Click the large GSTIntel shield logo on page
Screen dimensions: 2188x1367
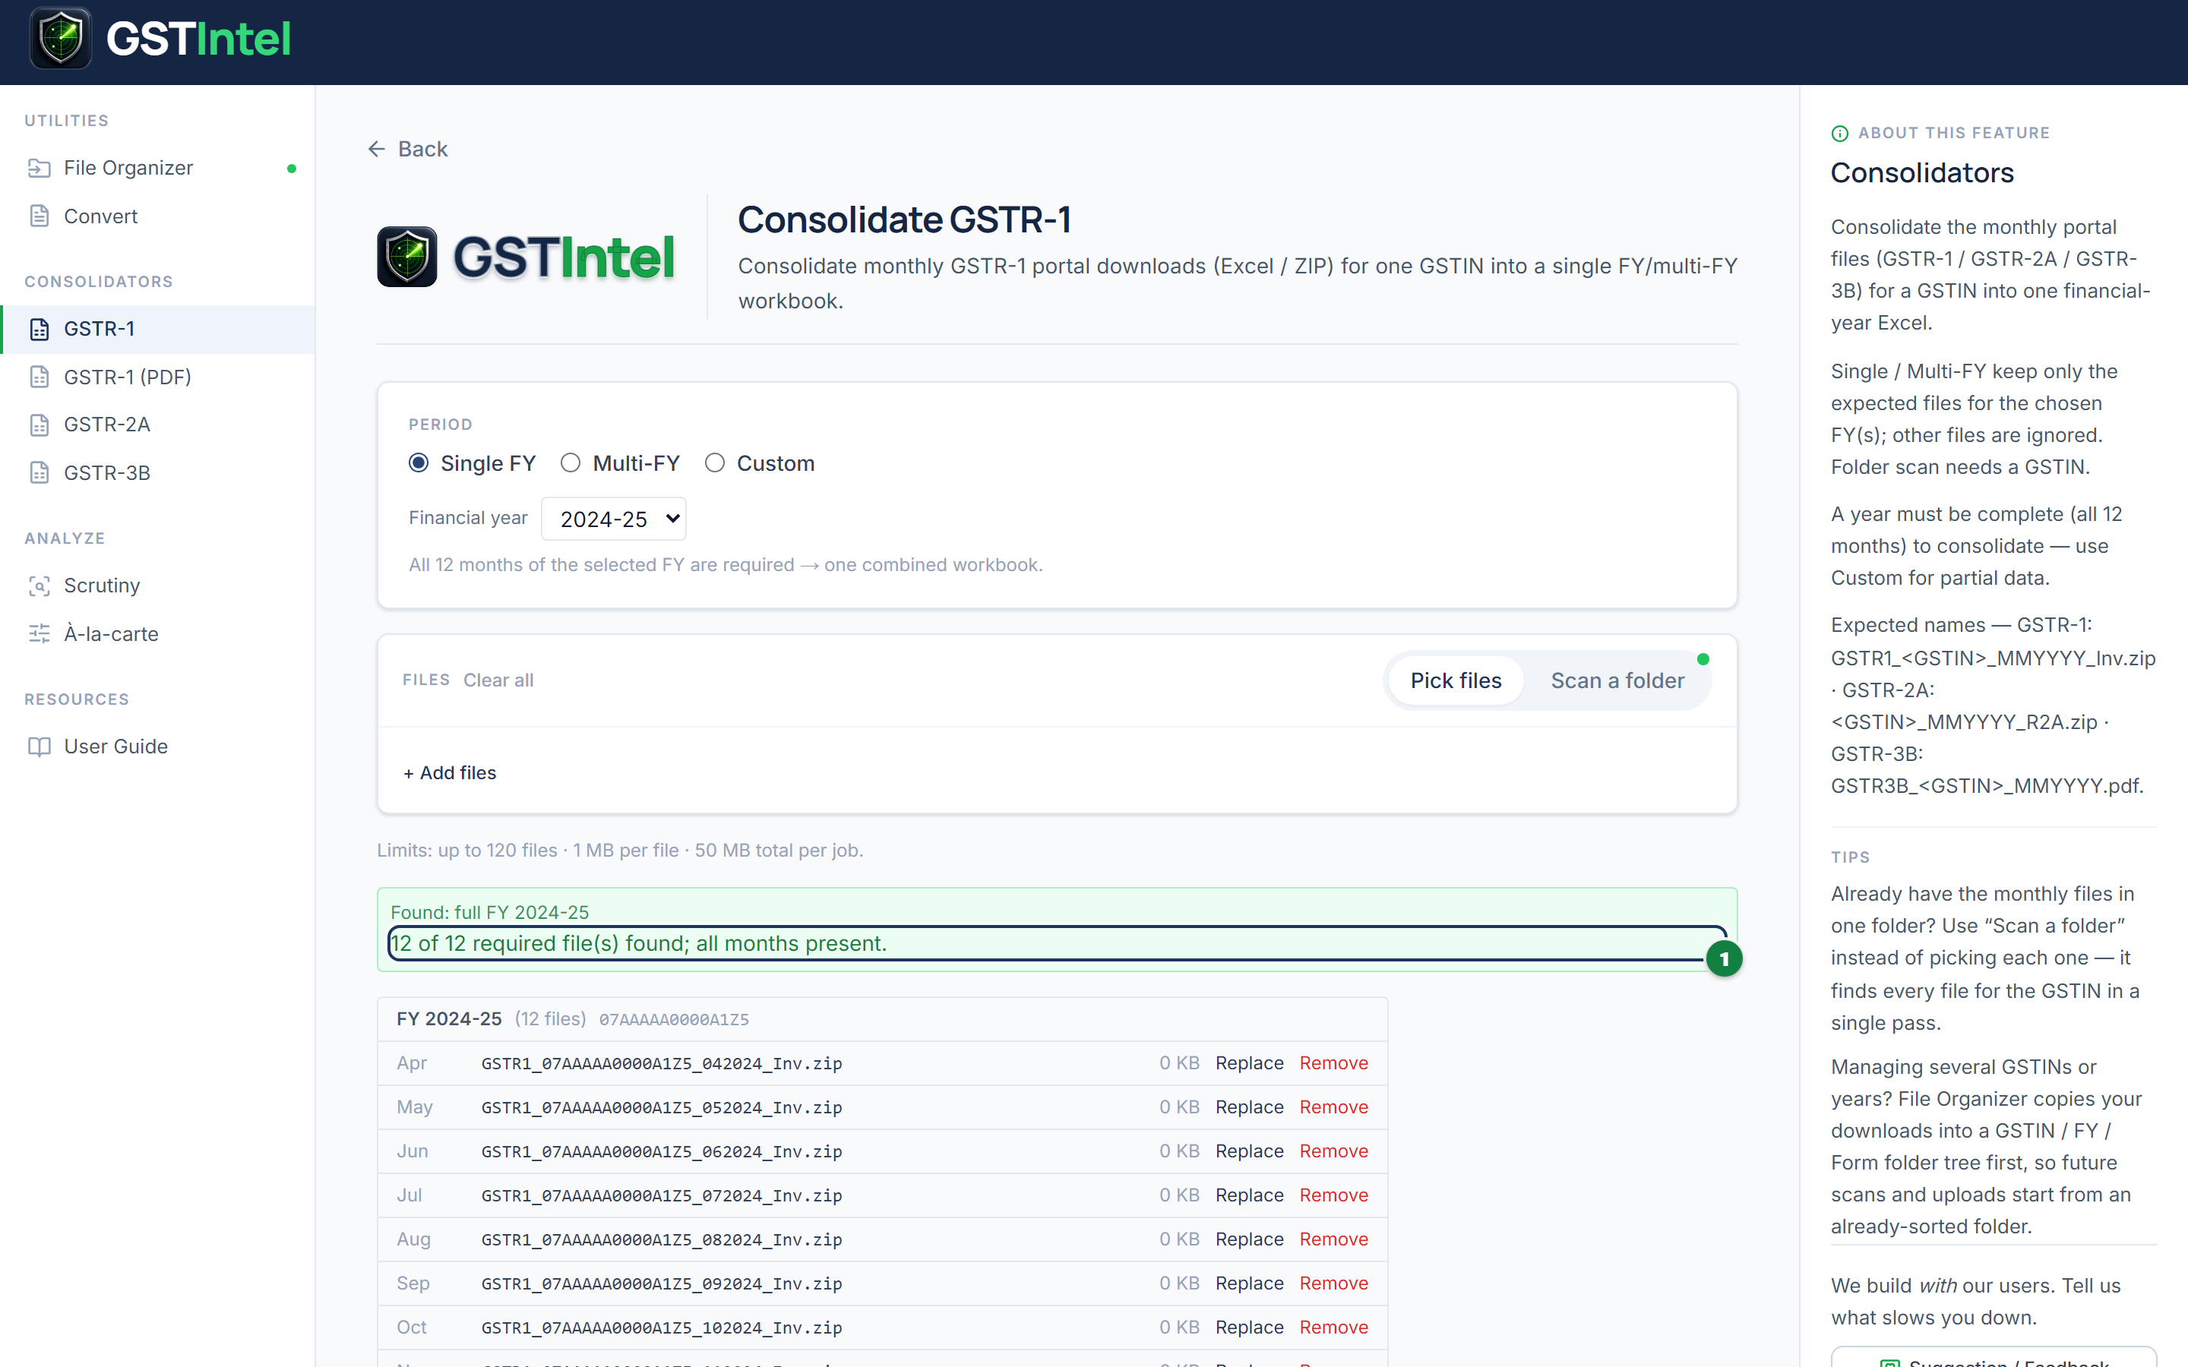[407, 257]
